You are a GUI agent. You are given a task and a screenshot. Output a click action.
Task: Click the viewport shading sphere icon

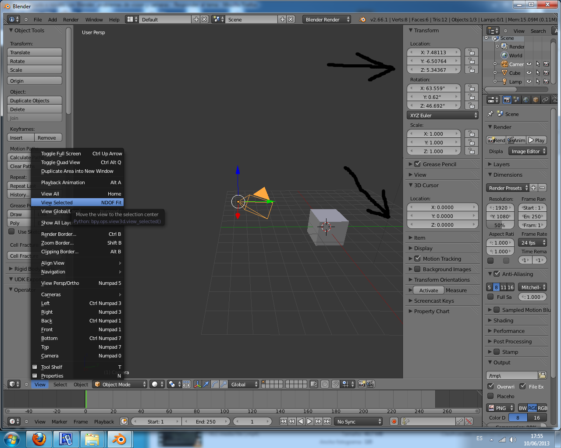pos(157,384)
